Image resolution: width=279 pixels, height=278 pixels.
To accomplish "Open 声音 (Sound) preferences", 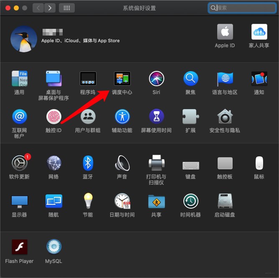I will [x=122, y=163].
